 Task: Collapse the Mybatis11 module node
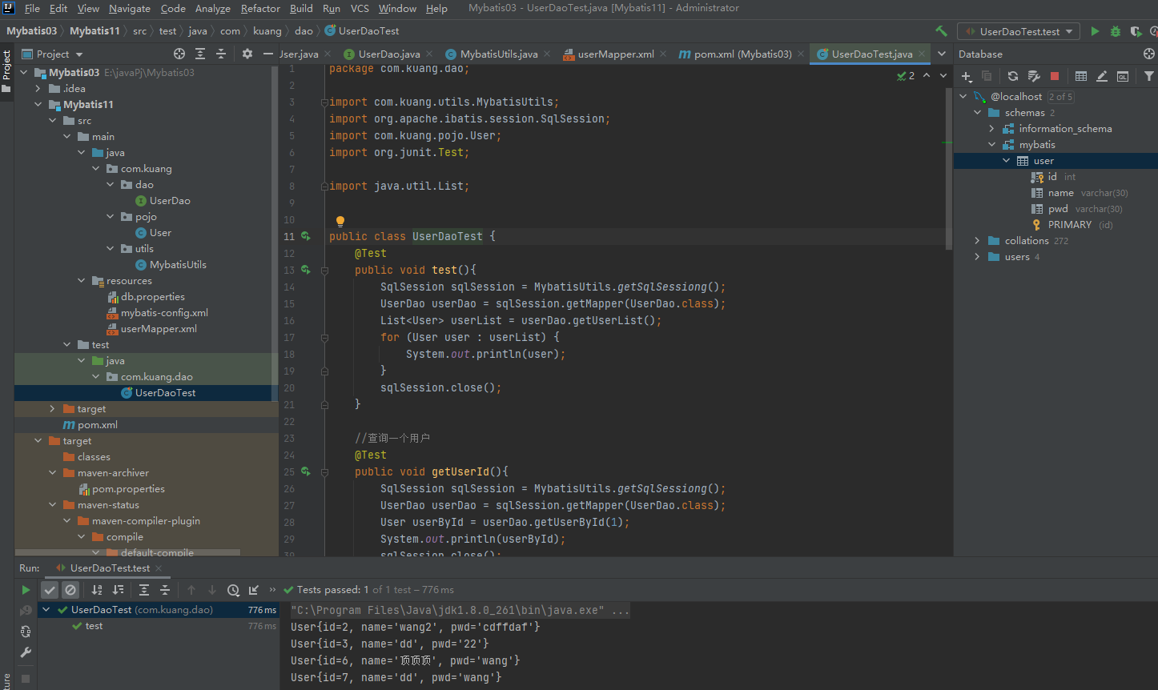(38, 104)
